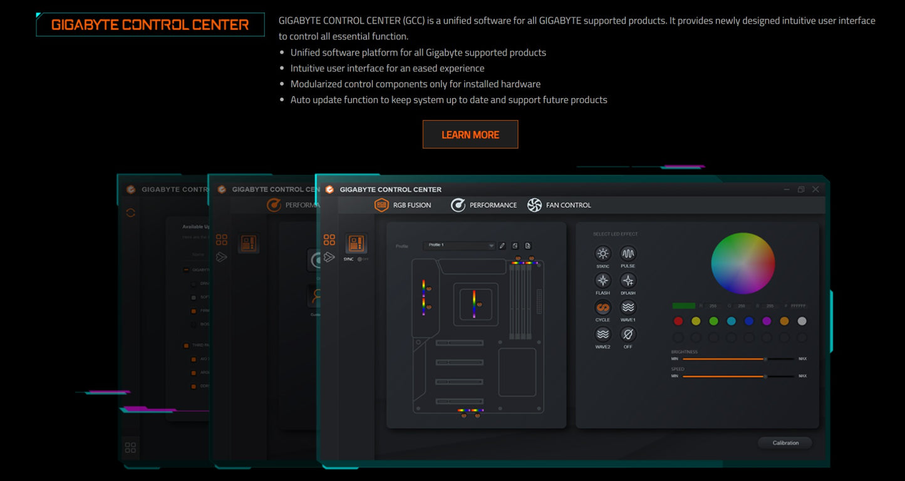Choose the Wave2 LED effect icon

click(x=602, y=334)
